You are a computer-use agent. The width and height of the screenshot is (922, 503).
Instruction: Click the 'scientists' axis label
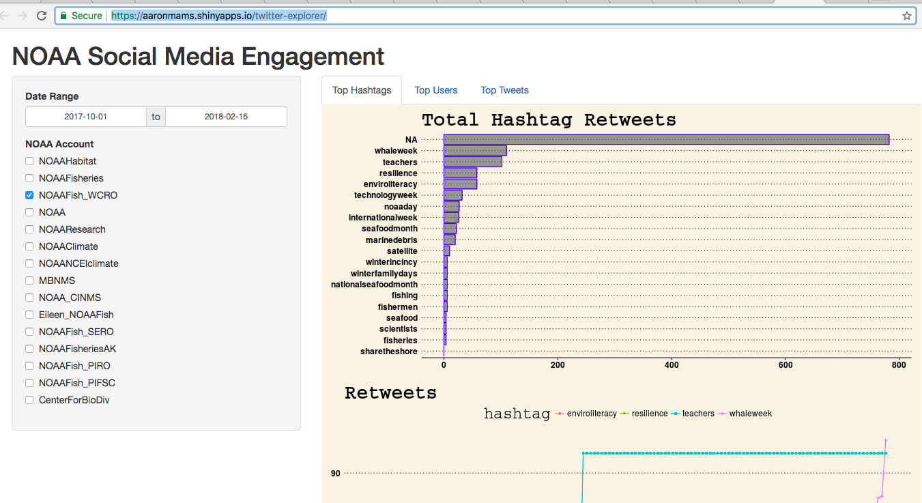pos(399,329)
